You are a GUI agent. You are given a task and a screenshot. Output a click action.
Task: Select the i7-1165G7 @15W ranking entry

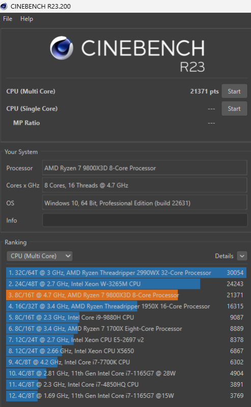tap(126, 396)
